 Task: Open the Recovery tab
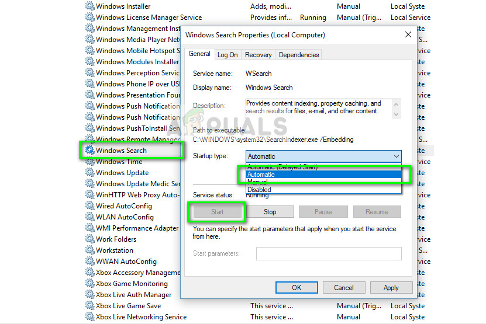258,55
